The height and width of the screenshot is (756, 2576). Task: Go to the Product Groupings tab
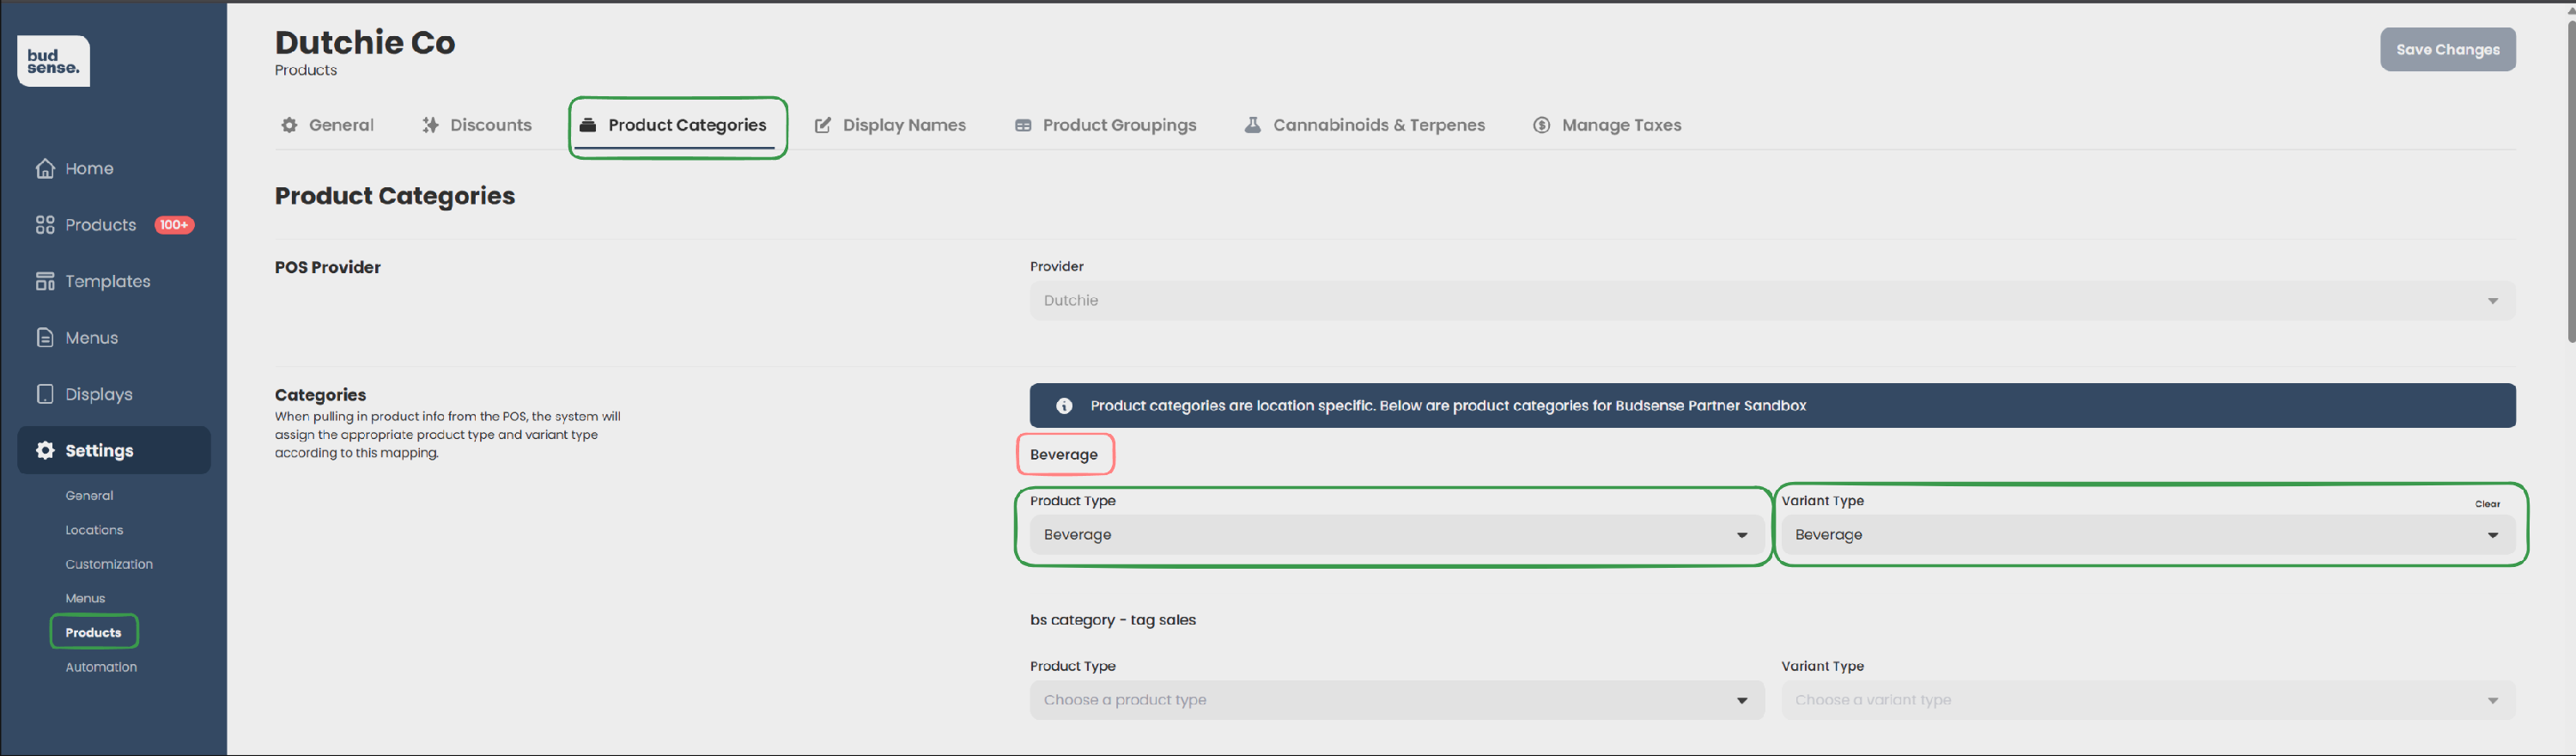[x=1105, y=125]
